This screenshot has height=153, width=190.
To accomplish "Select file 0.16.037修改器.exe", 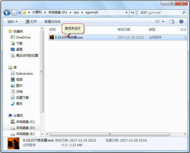I will [x=69, y=37].
